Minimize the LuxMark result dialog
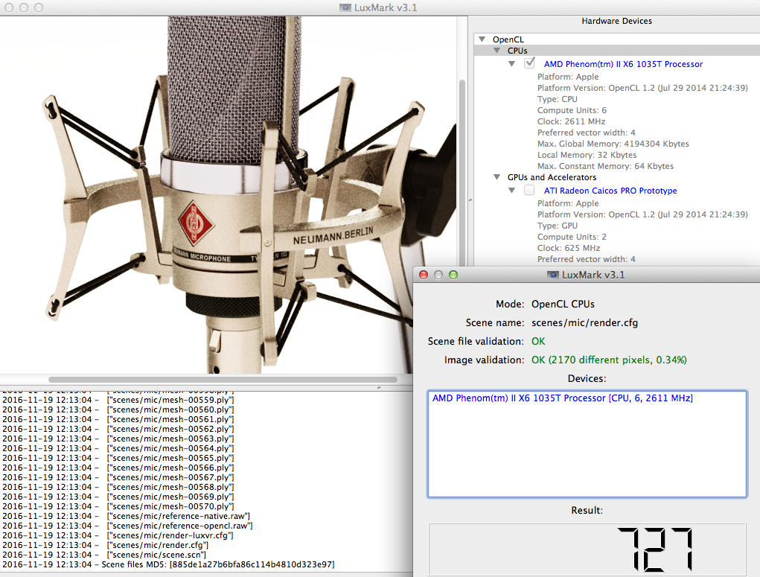 (438, 275)
